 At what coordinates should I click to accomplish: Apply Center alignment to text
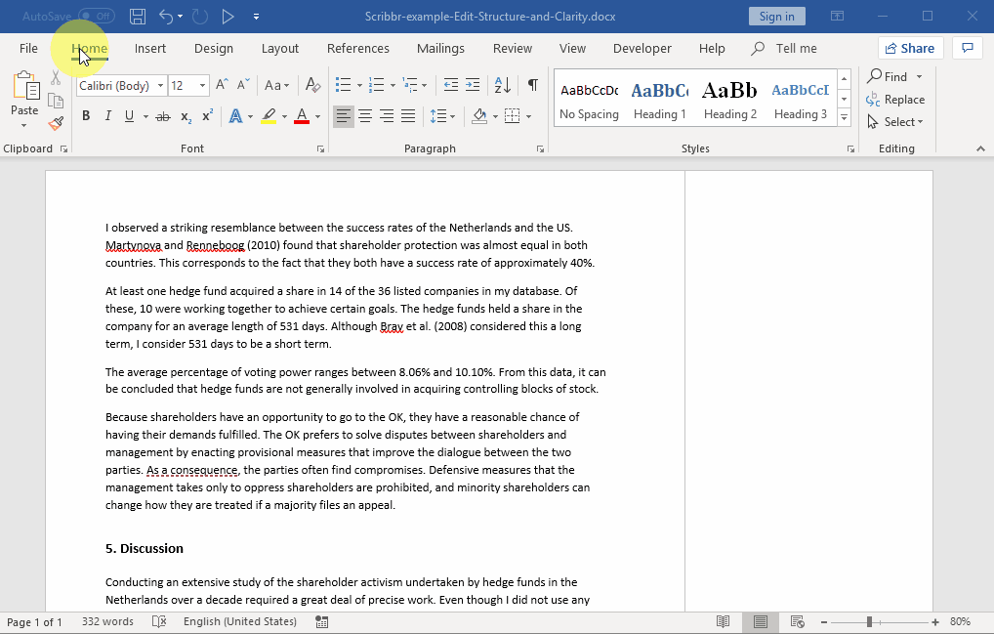click(x=365, y=116)
